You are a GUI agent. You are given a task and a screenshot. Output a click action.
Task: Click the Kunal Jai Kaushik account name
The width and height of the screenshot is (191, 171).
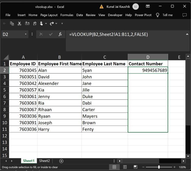point(118,7)
